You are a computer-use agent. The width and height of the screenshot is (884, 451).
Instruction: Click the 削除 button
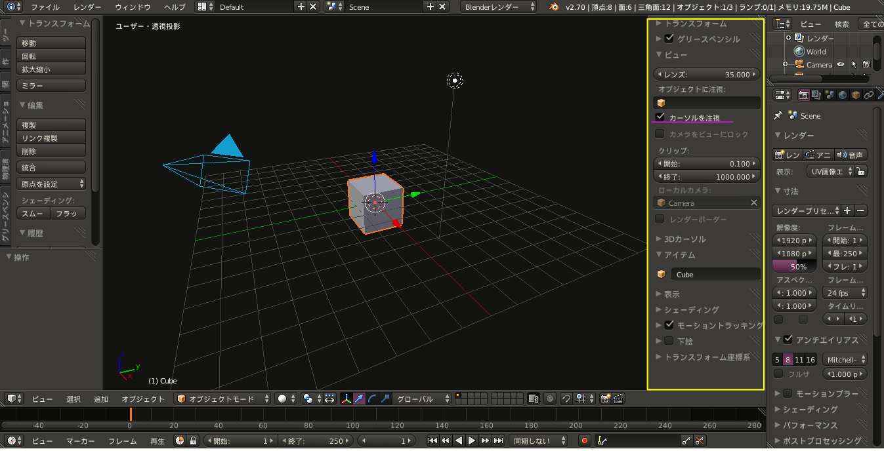point(51,151)
